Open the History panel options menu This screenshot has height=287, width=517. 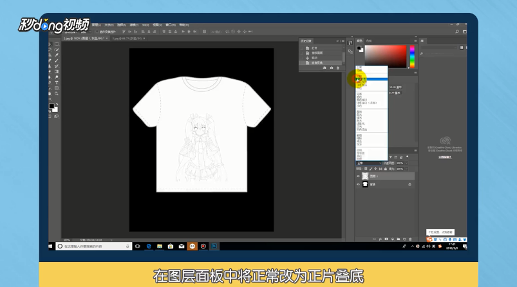click(343, 41)
